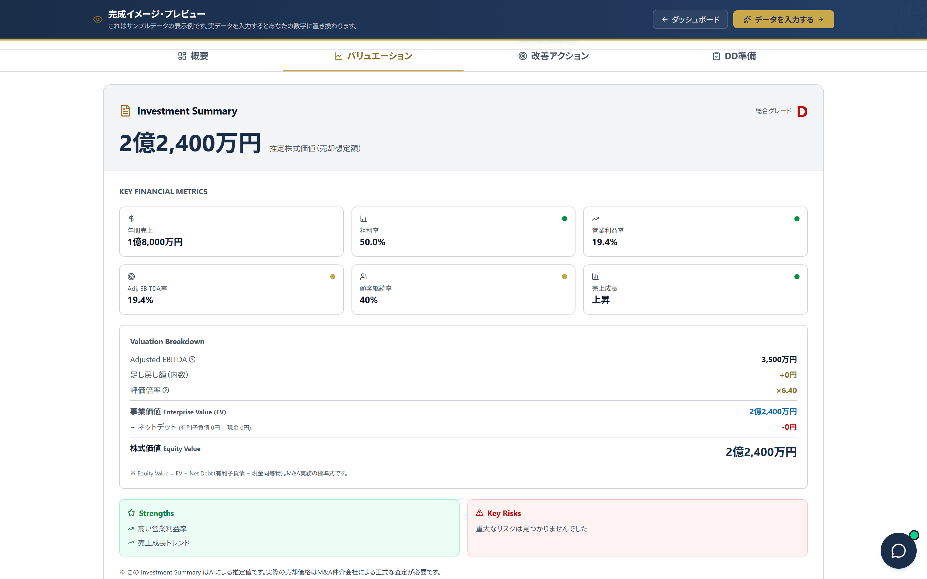Click the eye icon in the preview banner
The width and height of the screenshot is (927, 579).
[98, 19]
